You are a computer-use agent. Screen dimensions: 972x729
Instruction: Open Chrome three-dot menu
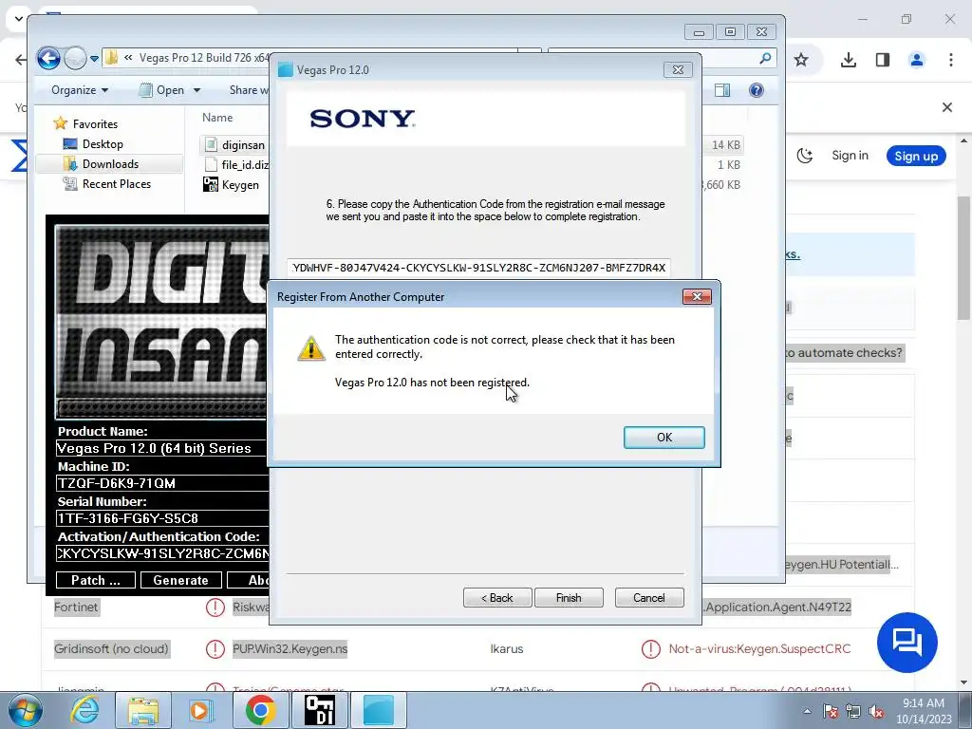coord(951,60)
